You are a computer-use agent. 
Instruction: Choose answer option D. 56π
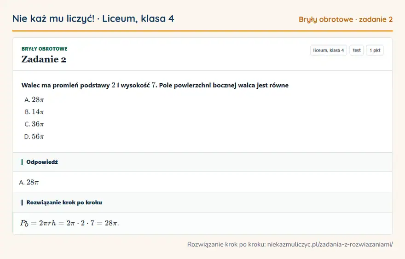[x=35, y=136]
